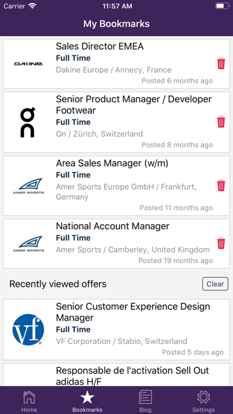This screenshot has height=414, width=233.
Task: Remove Senior Product Manager bookmark via trash icon
Action: (221, 122)
